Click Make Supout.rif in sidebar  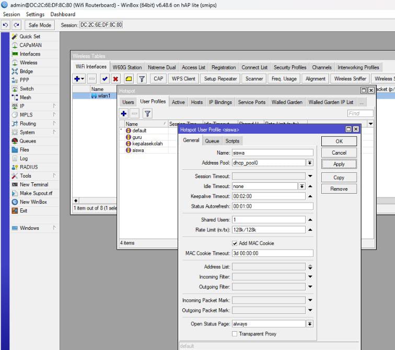pos(36,193)
